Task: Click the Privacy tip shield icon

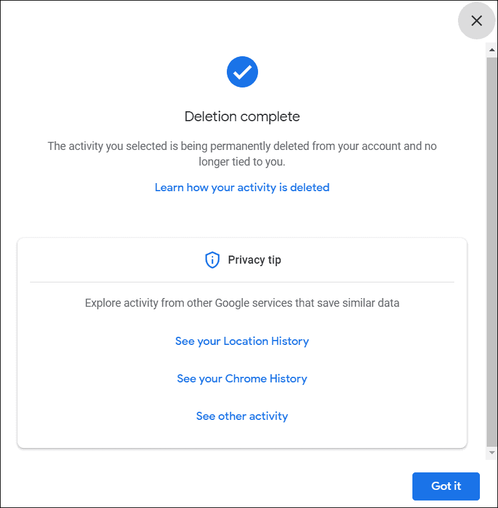Action: pyautogui.click(x=212, y=260)
